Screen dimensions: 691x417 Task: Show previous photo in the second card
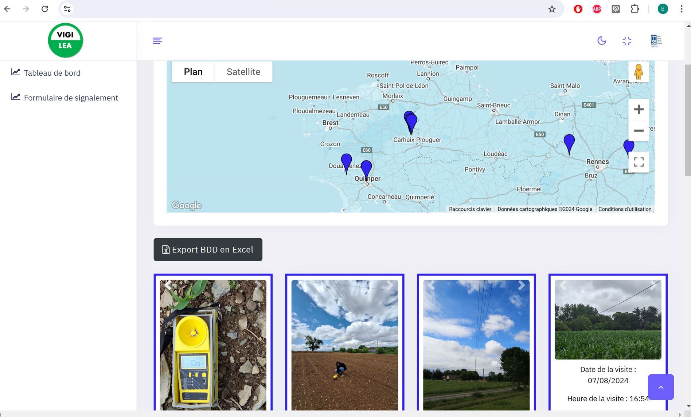click(300, 285)
